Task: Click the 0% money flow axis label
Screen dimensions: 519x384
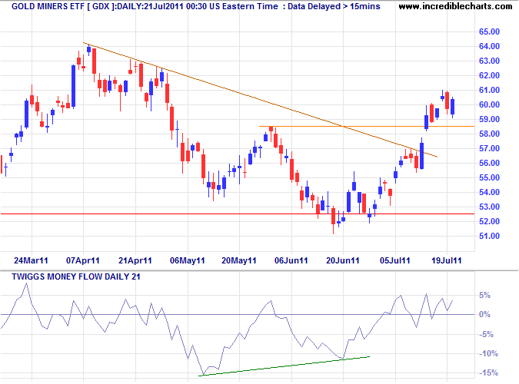Action: [x=485, y=315]
